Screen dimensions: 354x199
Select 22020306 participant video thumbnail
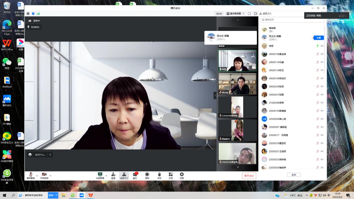[237, 107]
